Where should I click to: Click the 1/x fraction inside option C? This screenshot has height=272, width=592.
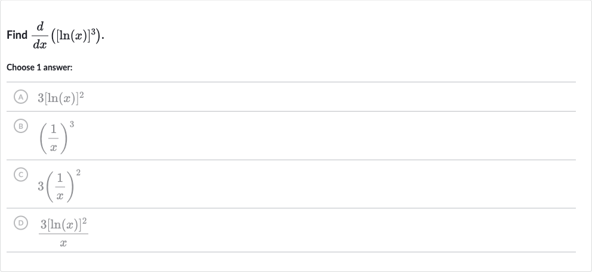(60, 187)
